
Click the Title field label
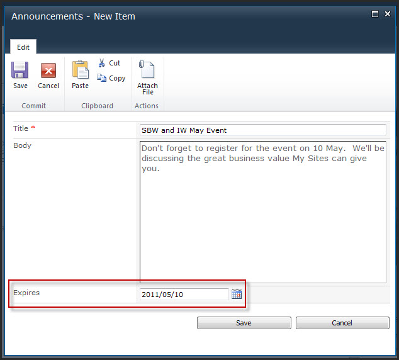pyautogui.click(x=21, y=128)
